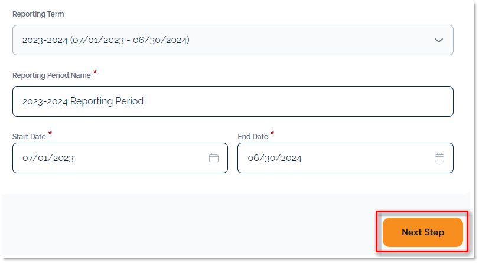Place cursor on 07/01/2023 date value
Screen dimensions: 479x263
point(48,158)
